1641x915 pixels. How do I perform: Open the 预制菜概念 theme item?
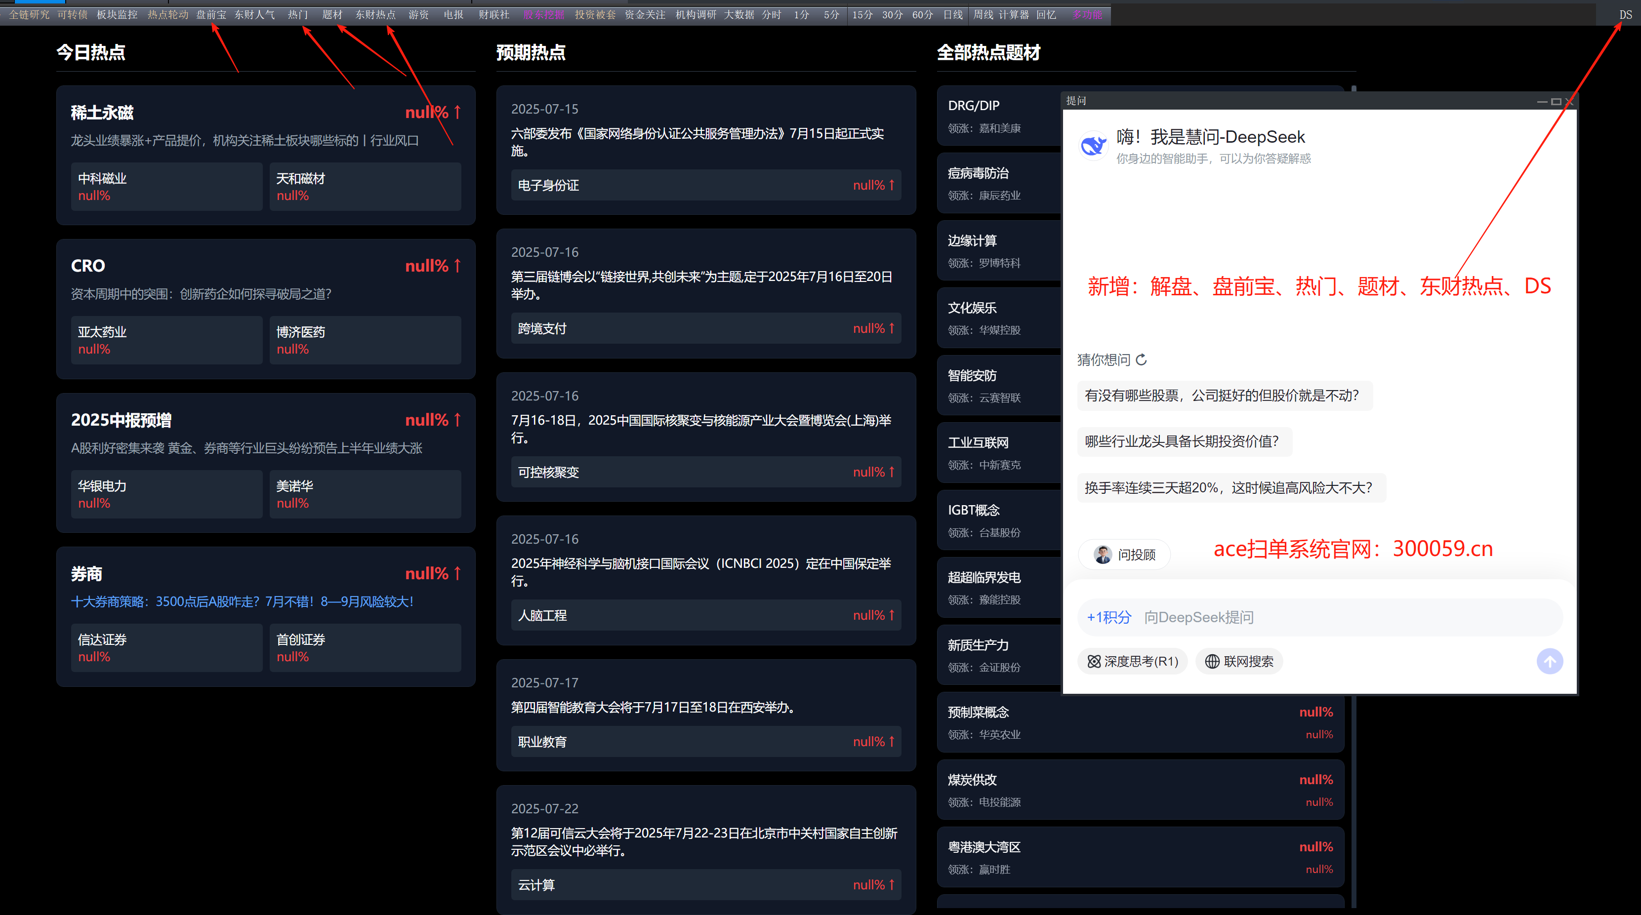1140,722
